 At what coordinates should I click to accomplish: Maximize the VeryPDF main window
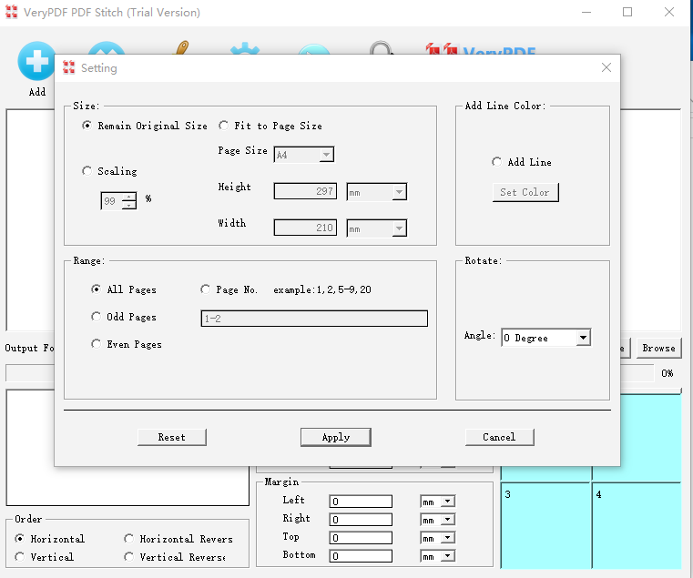tap(627, 12)
